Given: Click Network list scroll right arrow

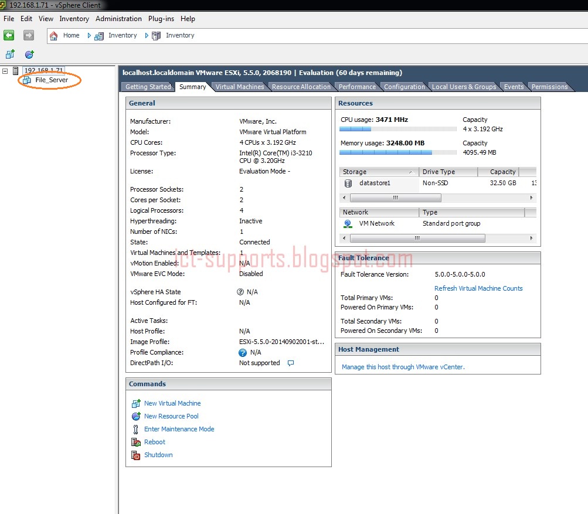Looking at the screenshot, I should pyautogui.click(x=531, y=238).
